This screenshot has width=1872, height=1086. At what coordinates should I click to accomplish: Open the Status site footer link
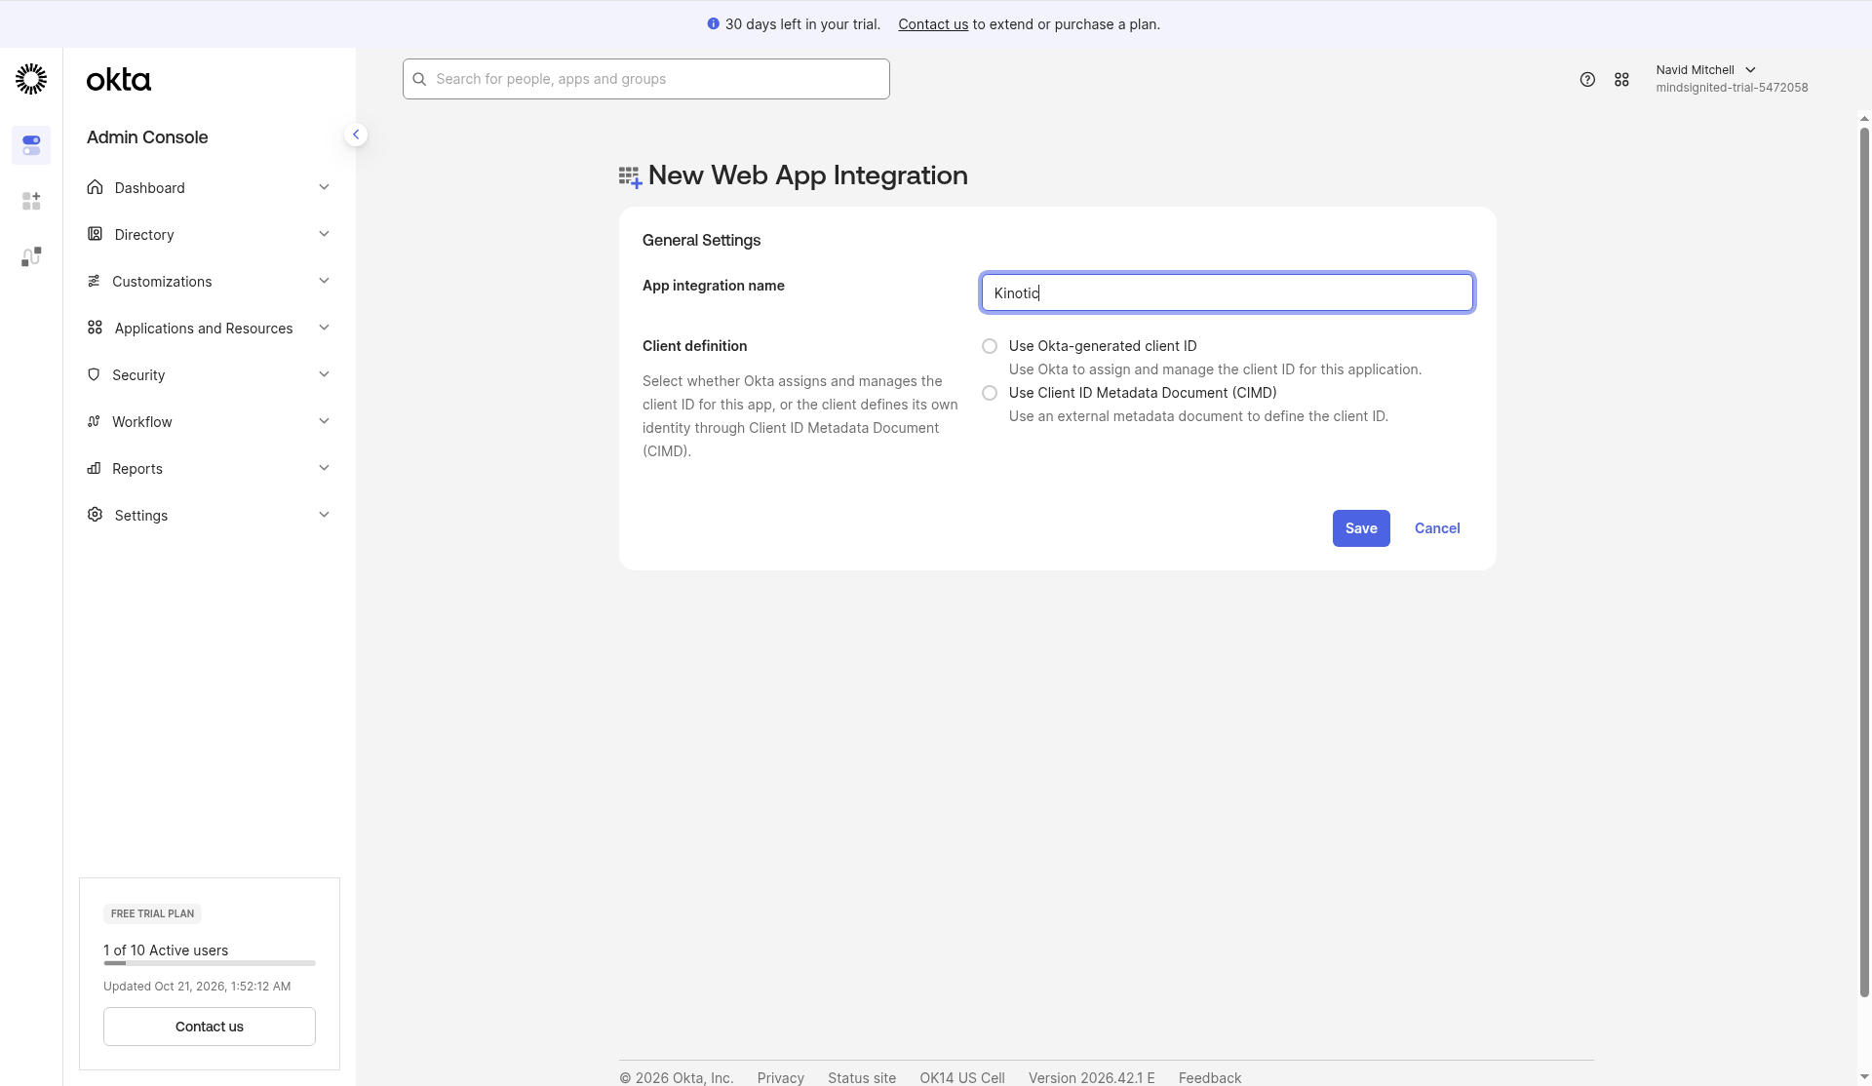click(x=862, y=1077)
